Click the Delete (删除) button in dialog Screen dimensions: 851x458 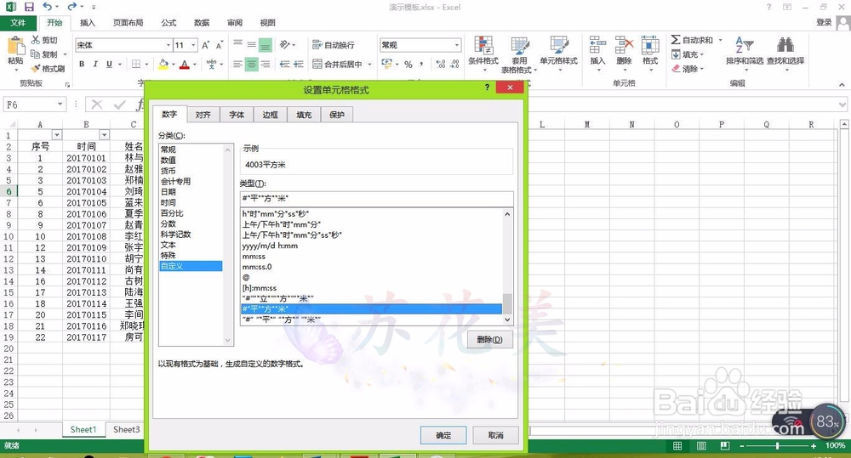pyautogui.click(x=489, y=340)
